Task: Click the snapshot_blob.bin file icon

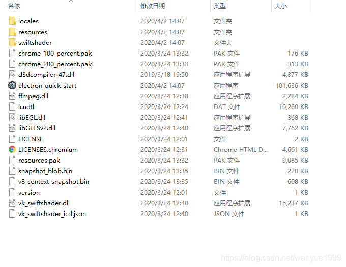Action: coord(12,171)
